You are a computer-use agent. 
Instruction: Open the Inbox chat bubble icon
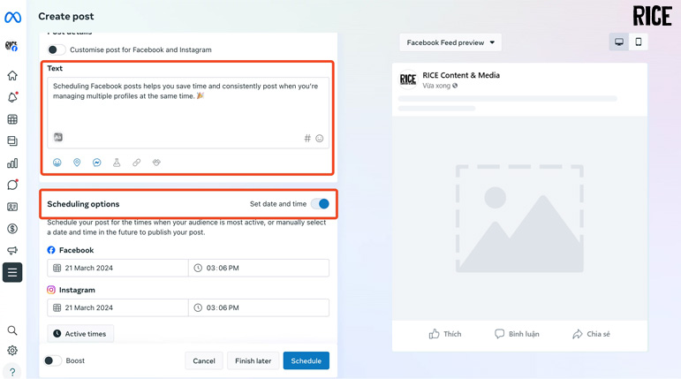click(x=12, y=185)
